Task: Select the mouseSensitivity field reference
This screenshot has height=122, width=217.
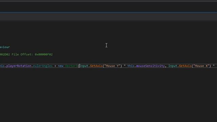Action: tap(151, 66)
